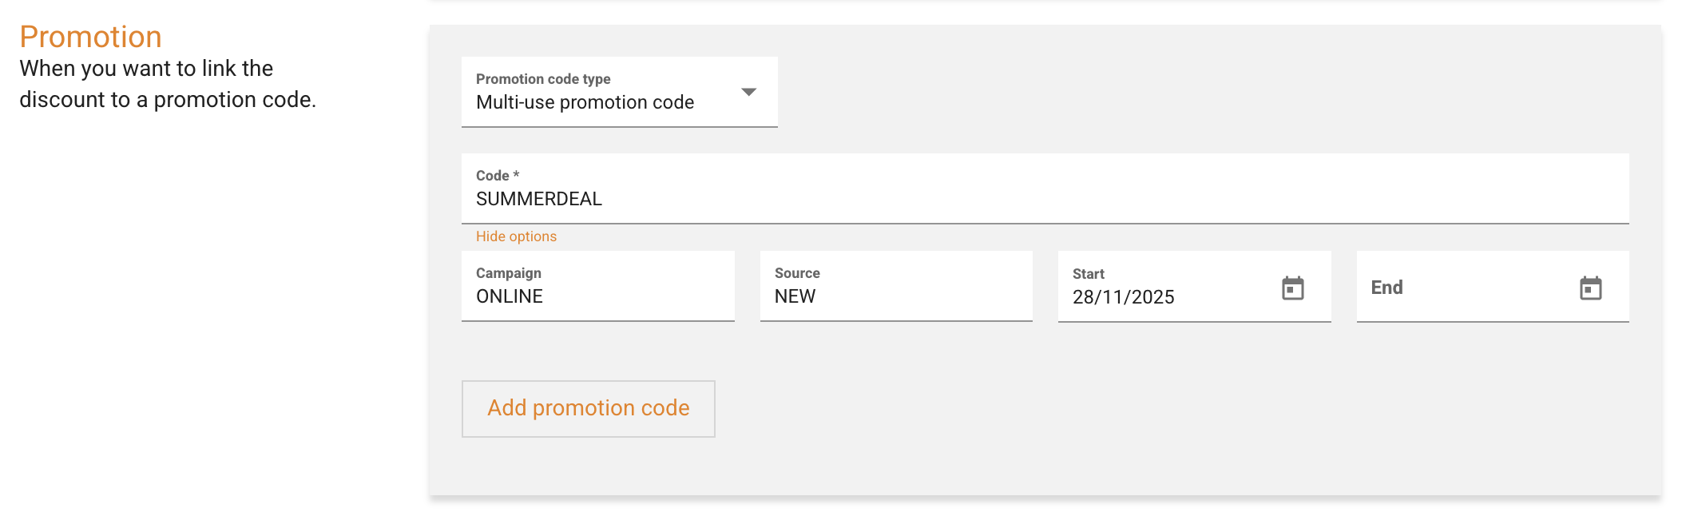Click the Code * field label
Viewport: 1682px width, 516px height.
(497, 176)
